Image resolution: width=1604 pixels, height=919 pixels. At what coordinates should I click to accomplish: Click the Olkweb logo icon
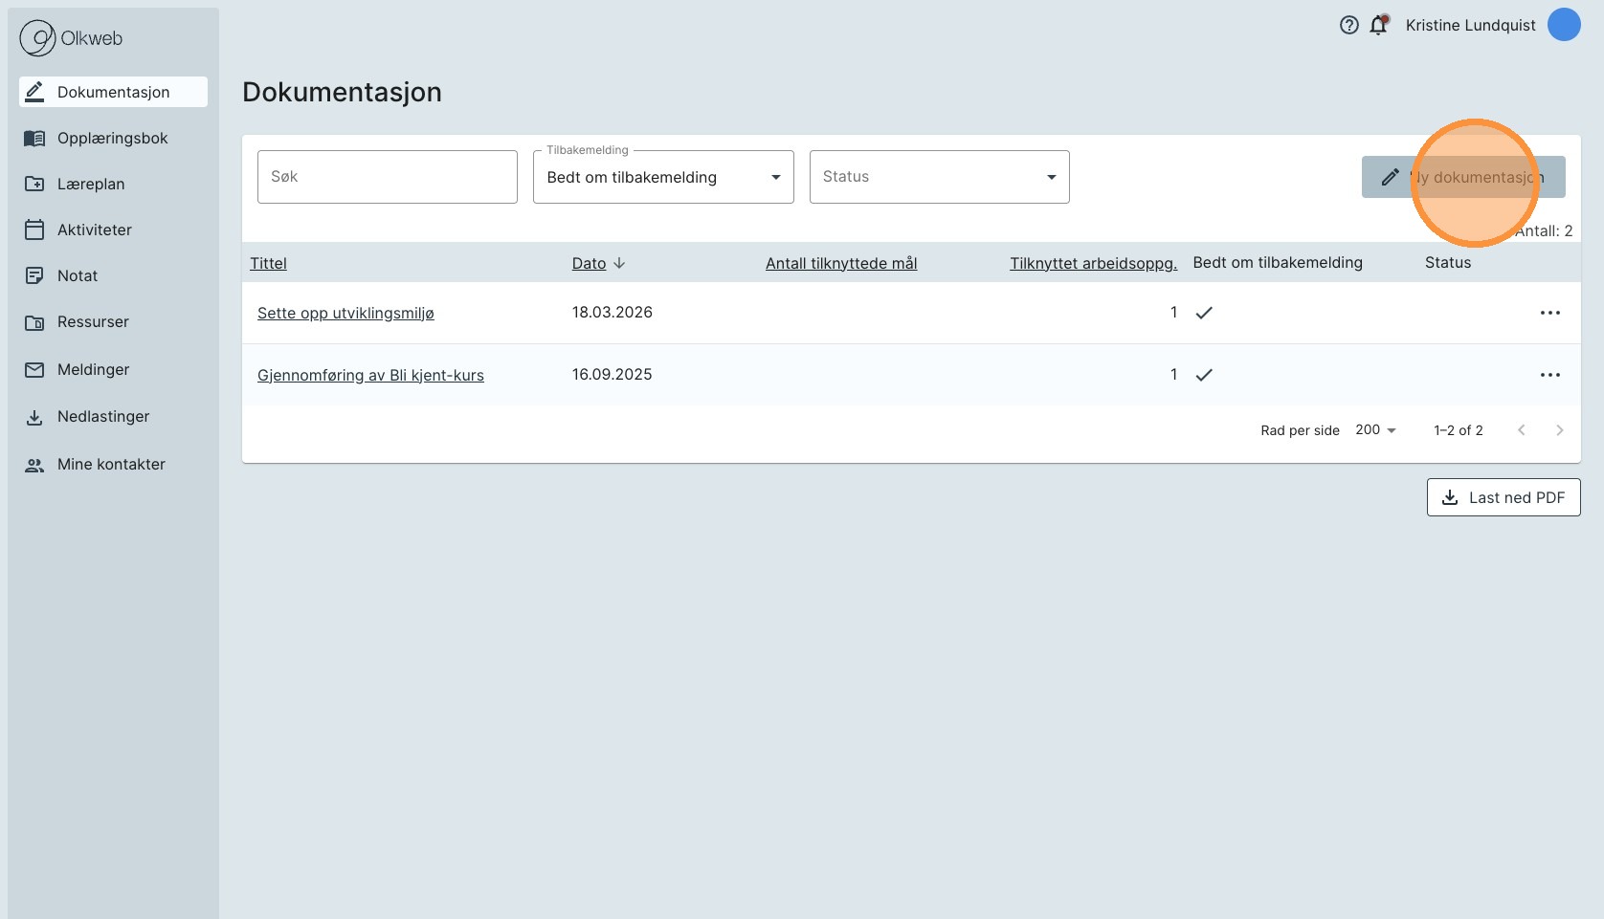pos(37,38)
